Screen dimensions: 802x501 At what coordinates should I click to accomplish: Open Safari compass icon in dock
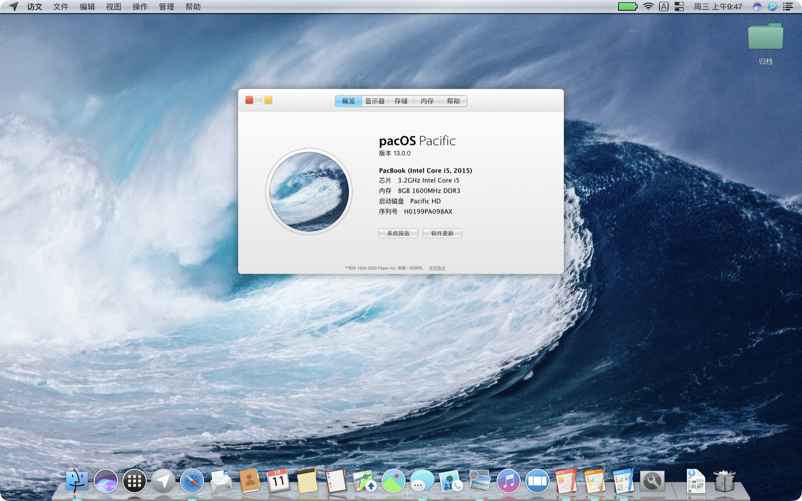point(192,481)
